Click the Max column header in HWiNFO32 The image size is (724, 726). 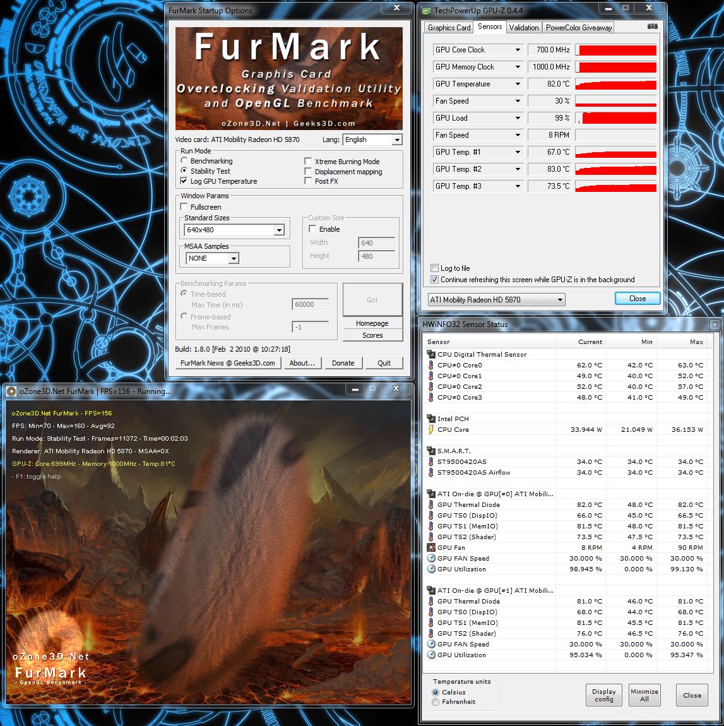[682, 342]
